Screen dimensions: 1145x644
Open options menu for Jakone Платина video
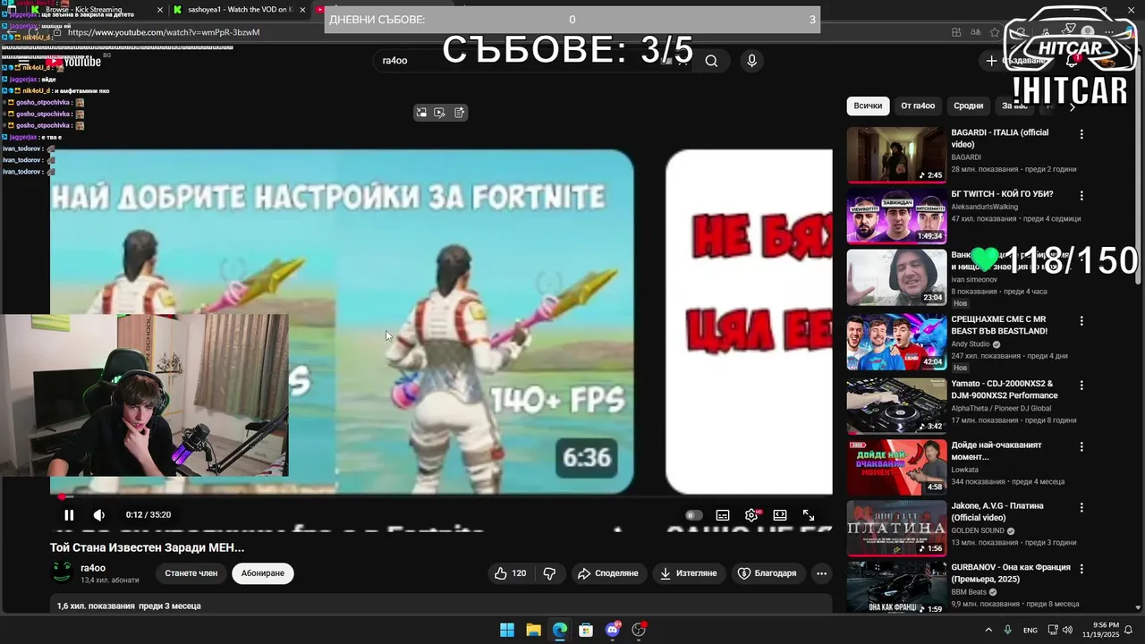(x=1081, y=507)
